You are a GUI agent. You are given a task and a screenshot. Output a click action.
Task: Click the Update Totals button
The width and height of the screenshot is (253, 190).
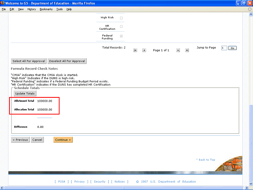point(25,93)
